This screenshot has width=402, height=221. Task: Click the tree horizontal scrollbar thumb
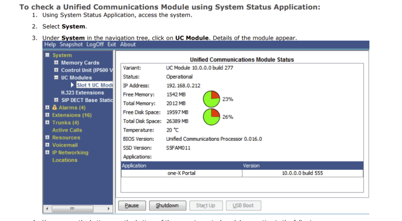pyautogui.click(x=72, y=208)
